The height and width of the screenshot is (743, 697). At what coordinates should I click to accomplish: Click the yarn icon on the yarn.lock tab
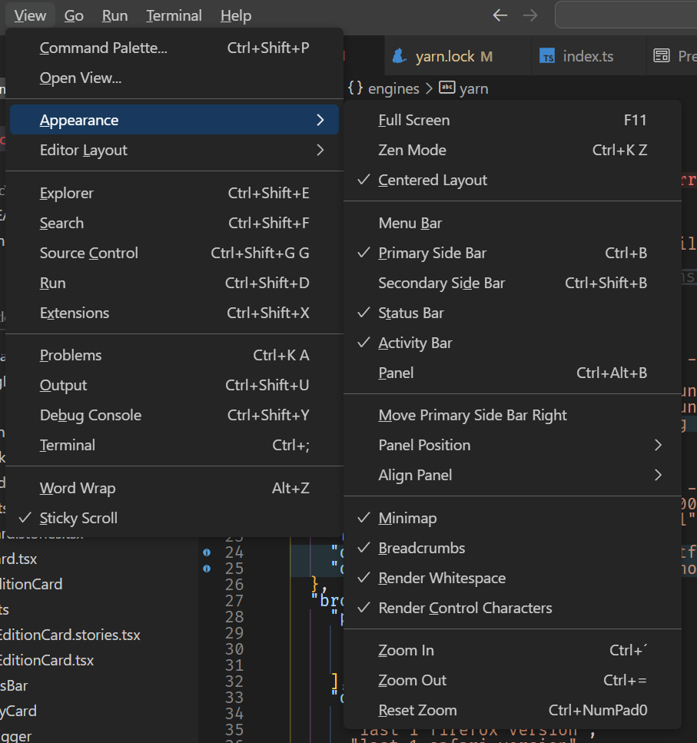[x=399, y=55]
